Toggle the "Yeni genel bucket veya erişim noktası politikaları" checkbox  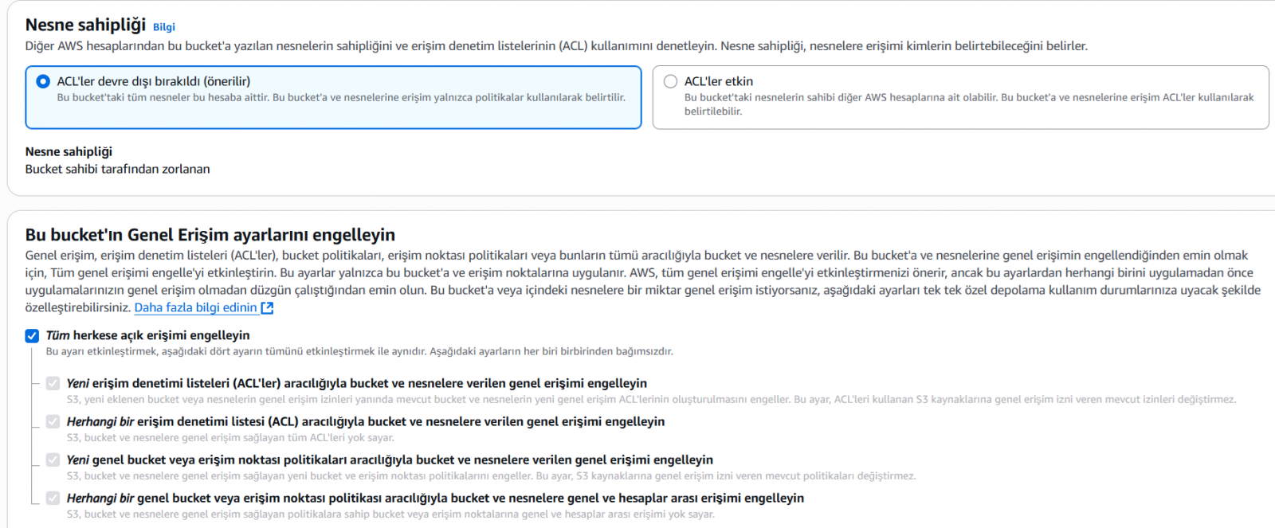coord(53,460)
